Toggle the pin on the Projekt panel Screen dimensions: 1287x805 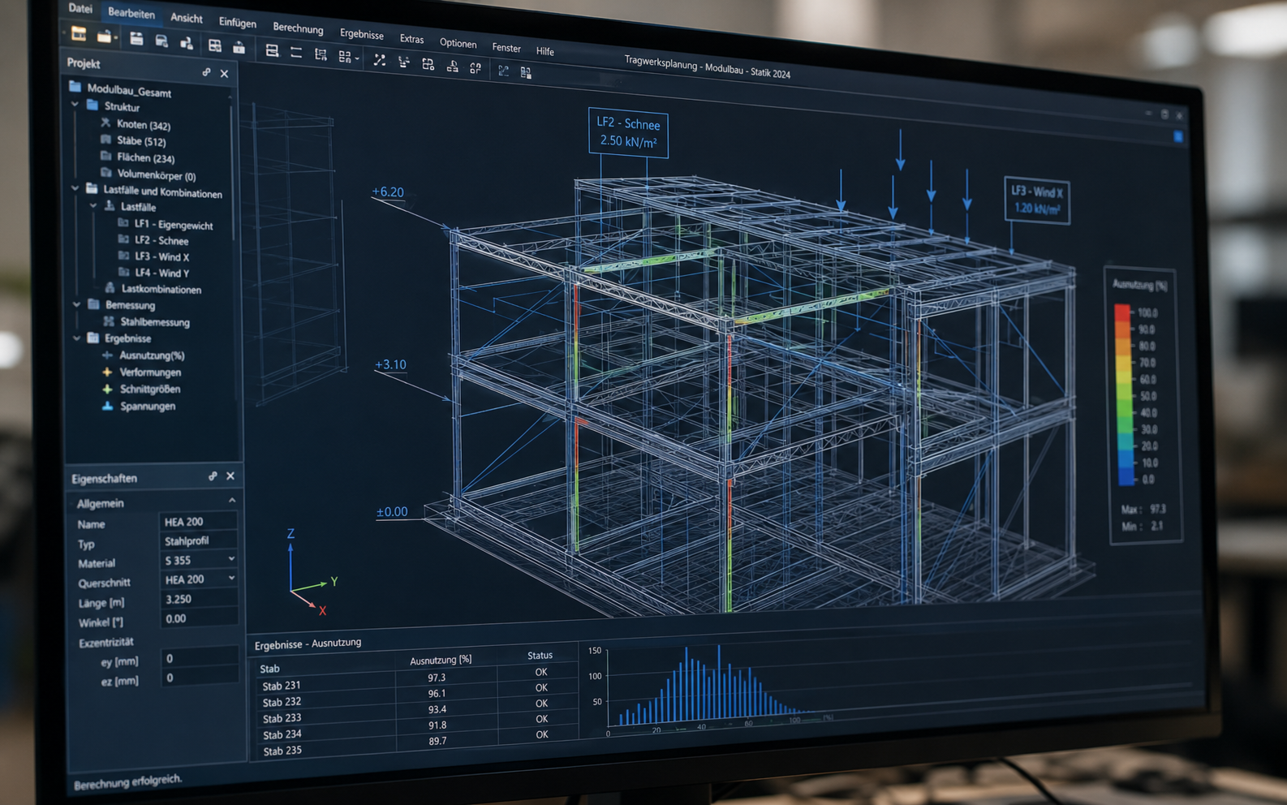(x=206, y=72)
